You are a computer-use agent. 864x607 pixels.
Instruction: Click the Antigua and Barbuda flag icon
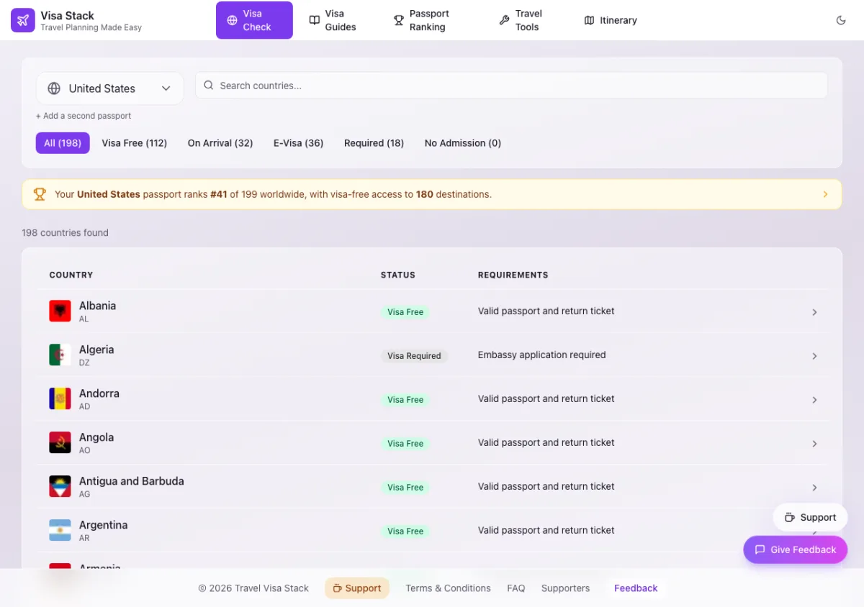tap(60, 487)
